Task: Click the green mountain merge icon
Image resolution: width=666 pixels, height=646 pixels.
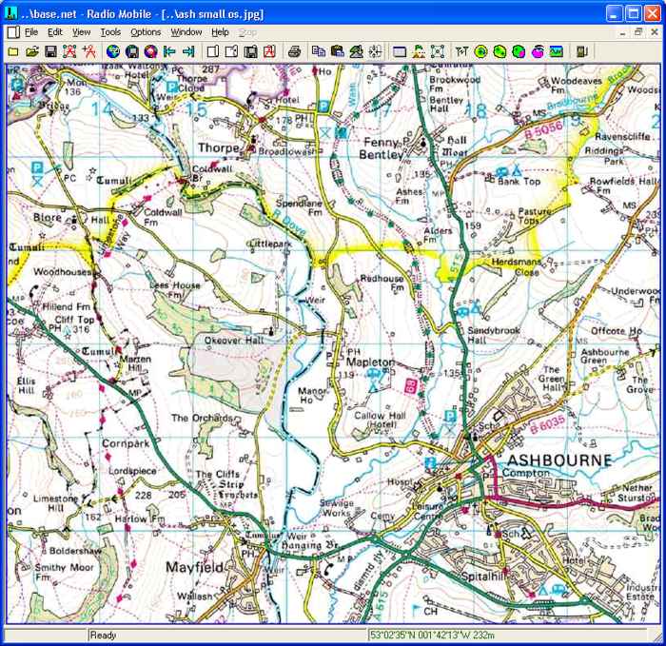Action: tap(357, 51)
